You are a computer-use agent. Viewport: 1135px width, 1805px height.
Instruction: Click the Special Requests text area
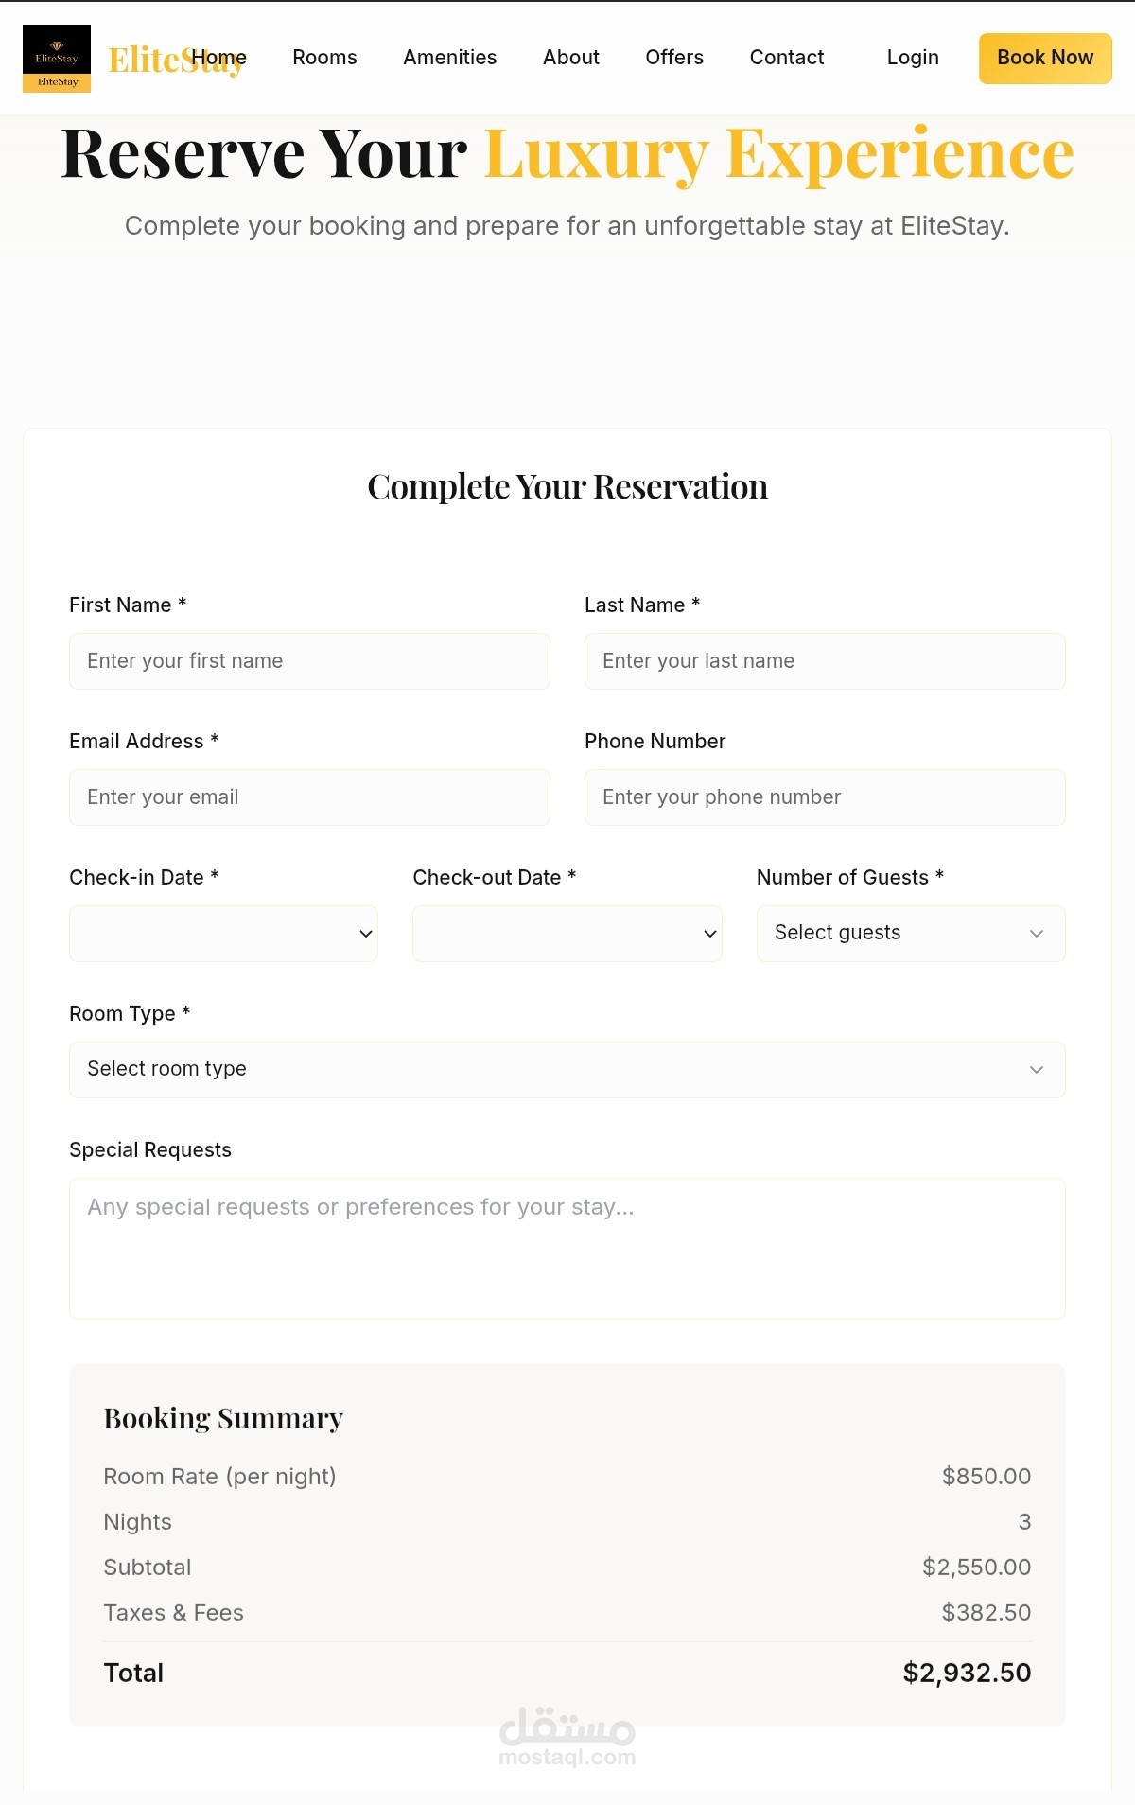tap(567, 1249)
